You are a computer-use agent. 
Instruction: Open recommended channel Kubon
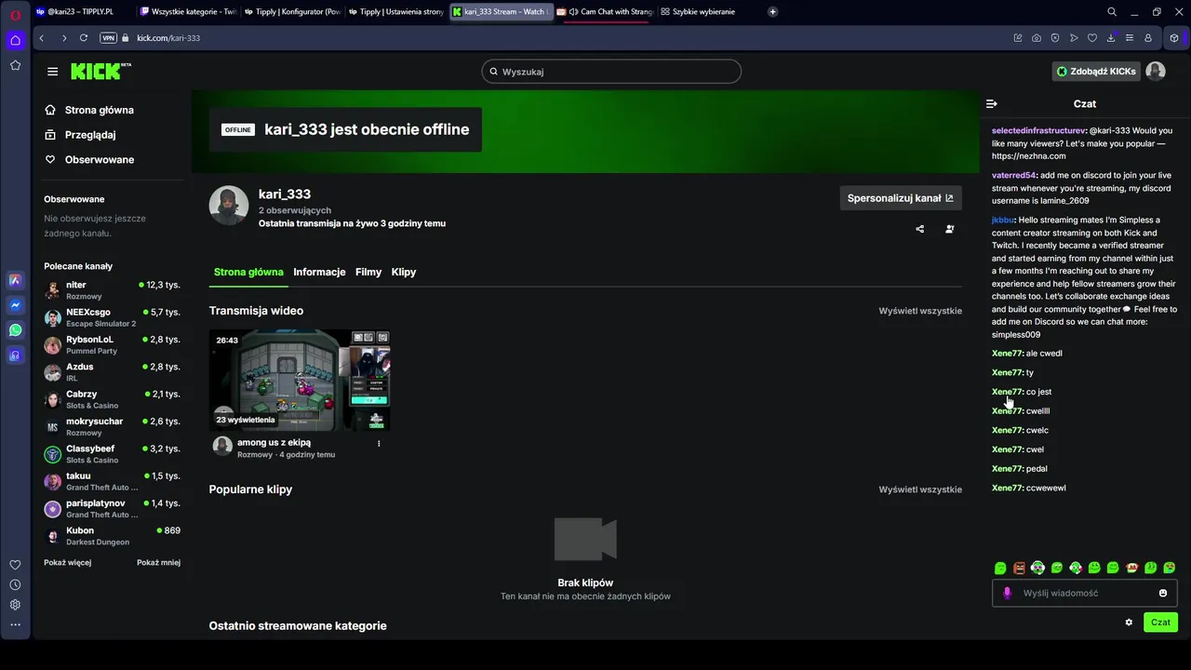pos(112,536)
